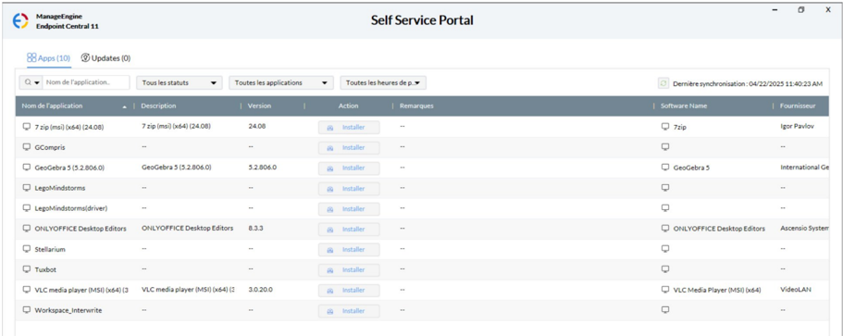Image resolution: width=843 pixels, height=336 pixels.
Task: Install VLC media player (MSI)
Action: point(349,291)
